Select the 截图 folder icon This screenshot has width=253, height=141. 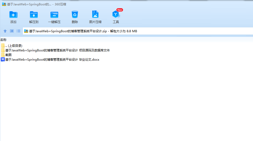[3, 55]
